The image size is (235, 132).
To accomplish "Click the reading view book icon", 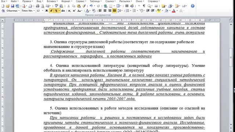I will point(156,6).
